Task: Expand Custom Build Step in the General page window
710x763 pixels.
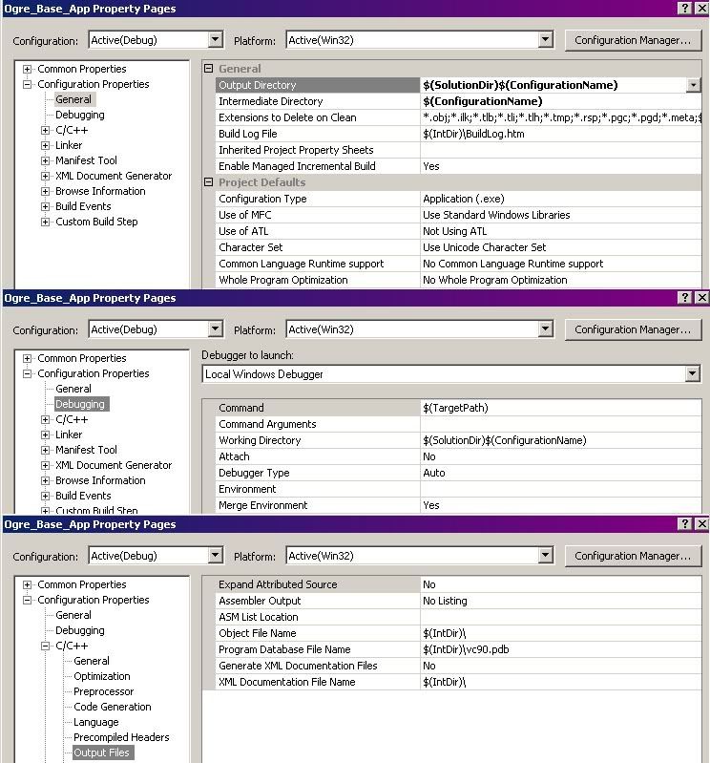Action: coord(45,222)
